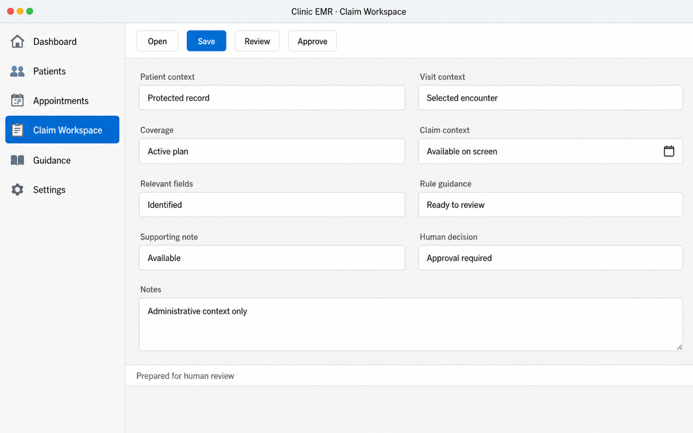Open the calendar picker in Claim context
The image size is (693, 433).
coord(669,152)
